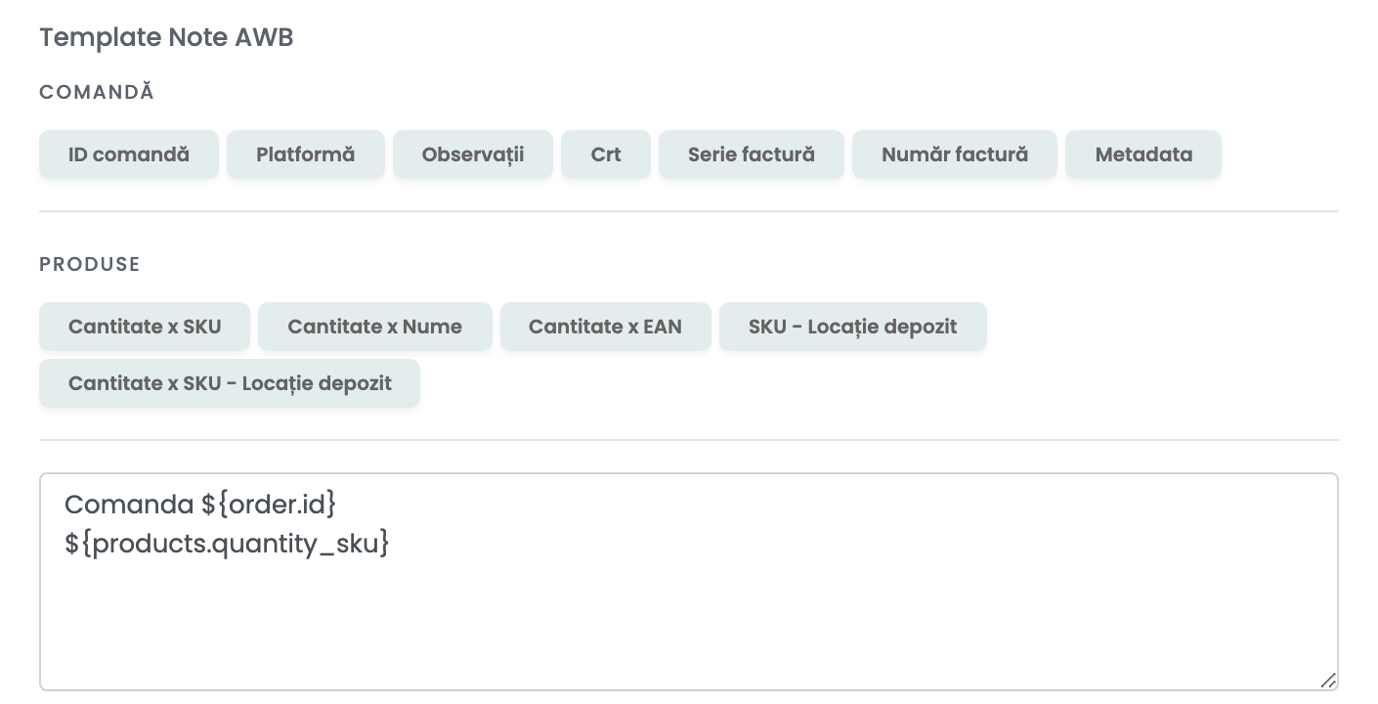The height and width of the screenshot is (704, 1378).
Task: Add the Cantitate x Nume tag
Action: tap(375, 327)
